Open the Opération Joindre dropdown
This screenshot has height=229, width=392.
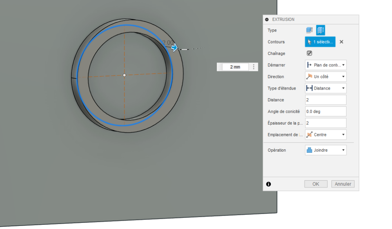coord(326,150)
